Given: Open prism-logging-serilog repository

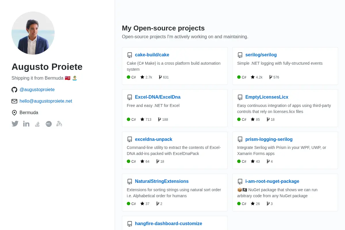Looking at the screenshot, I should point(269,139).
